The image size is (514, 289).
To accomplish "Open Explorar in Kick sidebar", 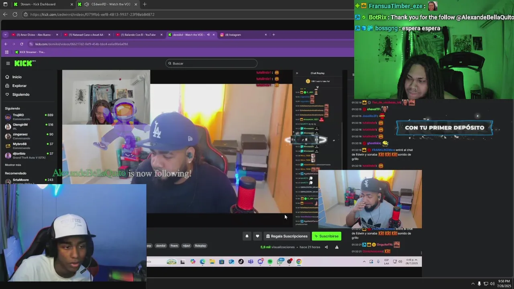I will [16, 85].
